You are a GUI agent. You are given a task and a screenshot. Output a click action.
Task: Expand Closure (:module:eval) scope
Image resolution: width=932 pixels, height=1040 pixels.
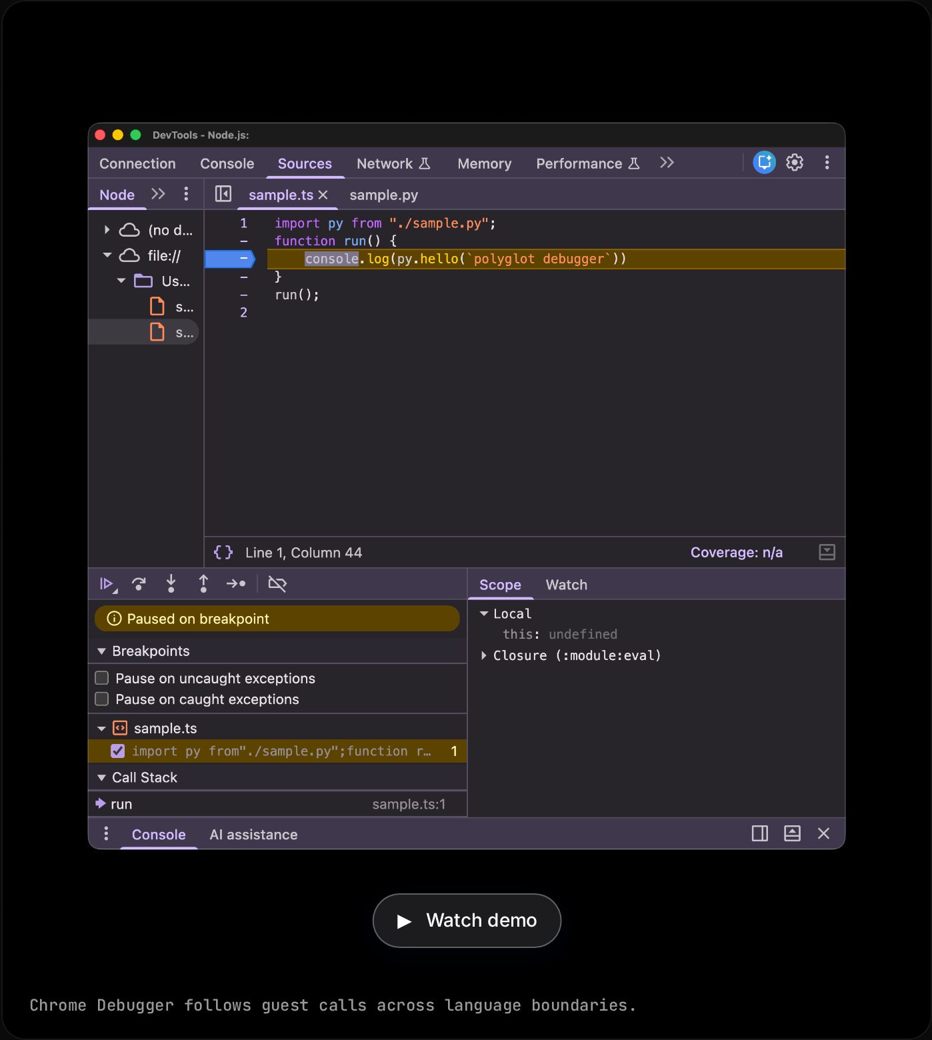click(x=484, y=656)
